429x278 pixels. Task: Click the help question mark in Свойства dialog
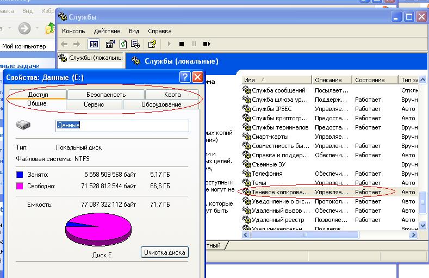(185, 77)
